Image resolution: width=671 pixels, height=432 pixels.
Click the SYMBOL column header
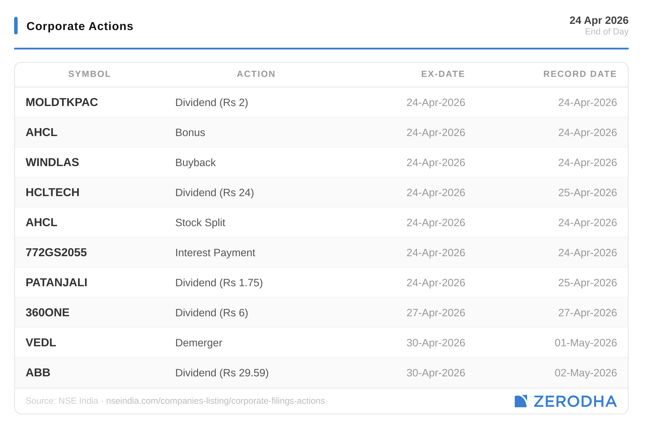click(89, 74)
